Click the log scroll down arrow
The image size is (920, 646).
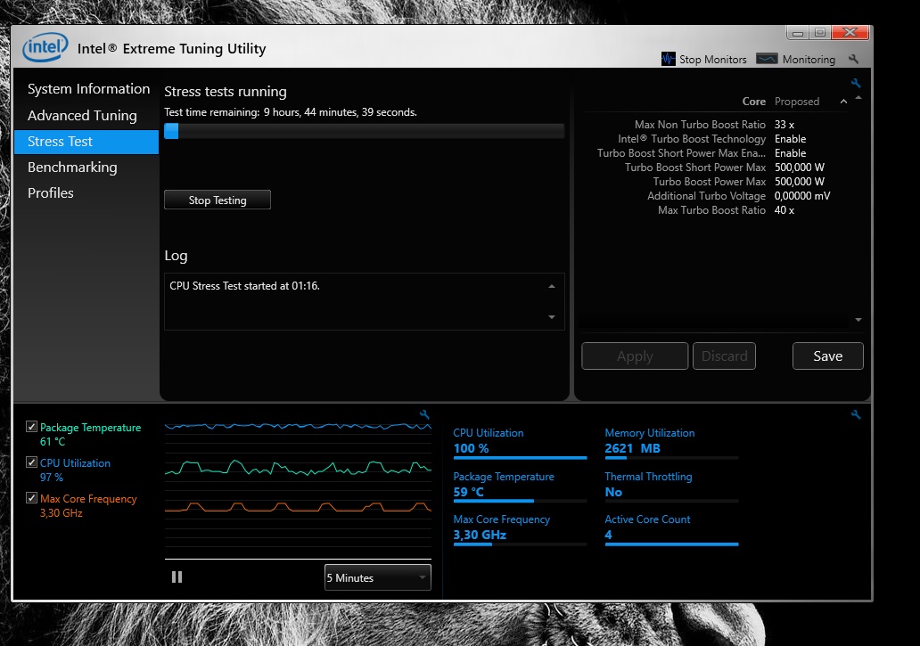(552, 317)
